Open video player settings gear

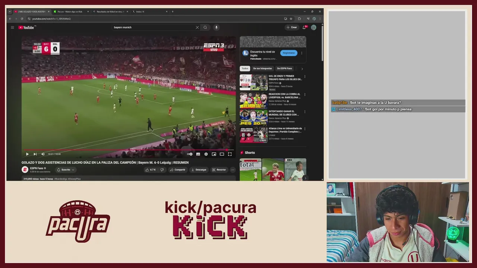point(206,154)
